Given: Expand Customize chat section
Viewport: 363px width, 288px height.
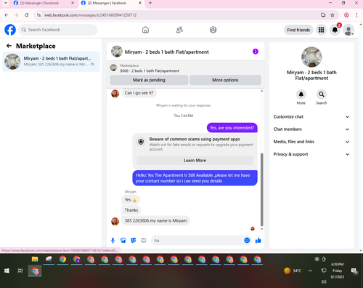Looking at the screenshot, I should (x=311, y=117).
